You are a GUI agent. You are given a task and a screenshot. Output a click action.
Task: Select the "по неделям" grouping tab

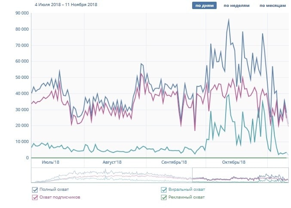236,6
